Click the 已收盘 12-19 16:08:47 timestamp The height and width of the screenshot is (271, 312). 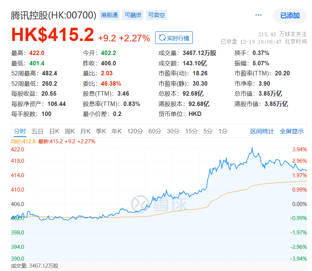click(x=264, y=42)
